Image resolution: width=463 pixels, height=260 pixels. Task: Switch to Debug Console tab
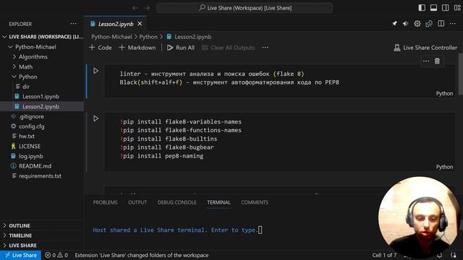pos(177,202)
